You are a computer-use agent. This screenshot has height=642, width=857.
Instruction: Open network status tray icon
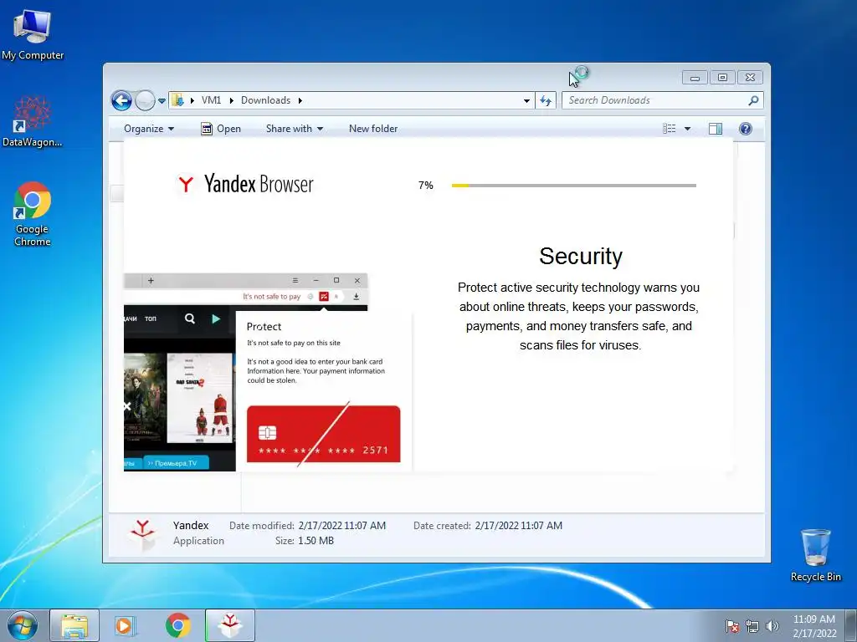tap(752, 627)
